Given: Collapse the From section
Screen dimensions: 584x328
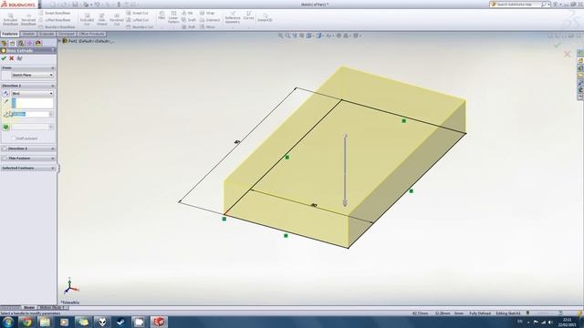Looking at the screenshot, I should coord(53,68).
